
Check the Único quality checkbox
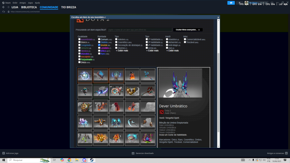(79, 62)
